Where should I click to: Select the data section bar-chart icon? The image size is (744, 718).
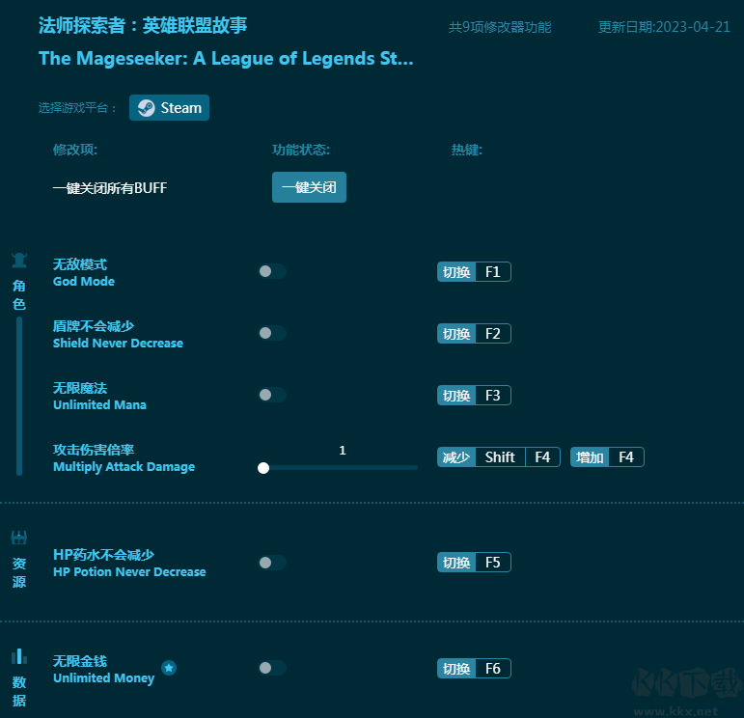[19, 657]
